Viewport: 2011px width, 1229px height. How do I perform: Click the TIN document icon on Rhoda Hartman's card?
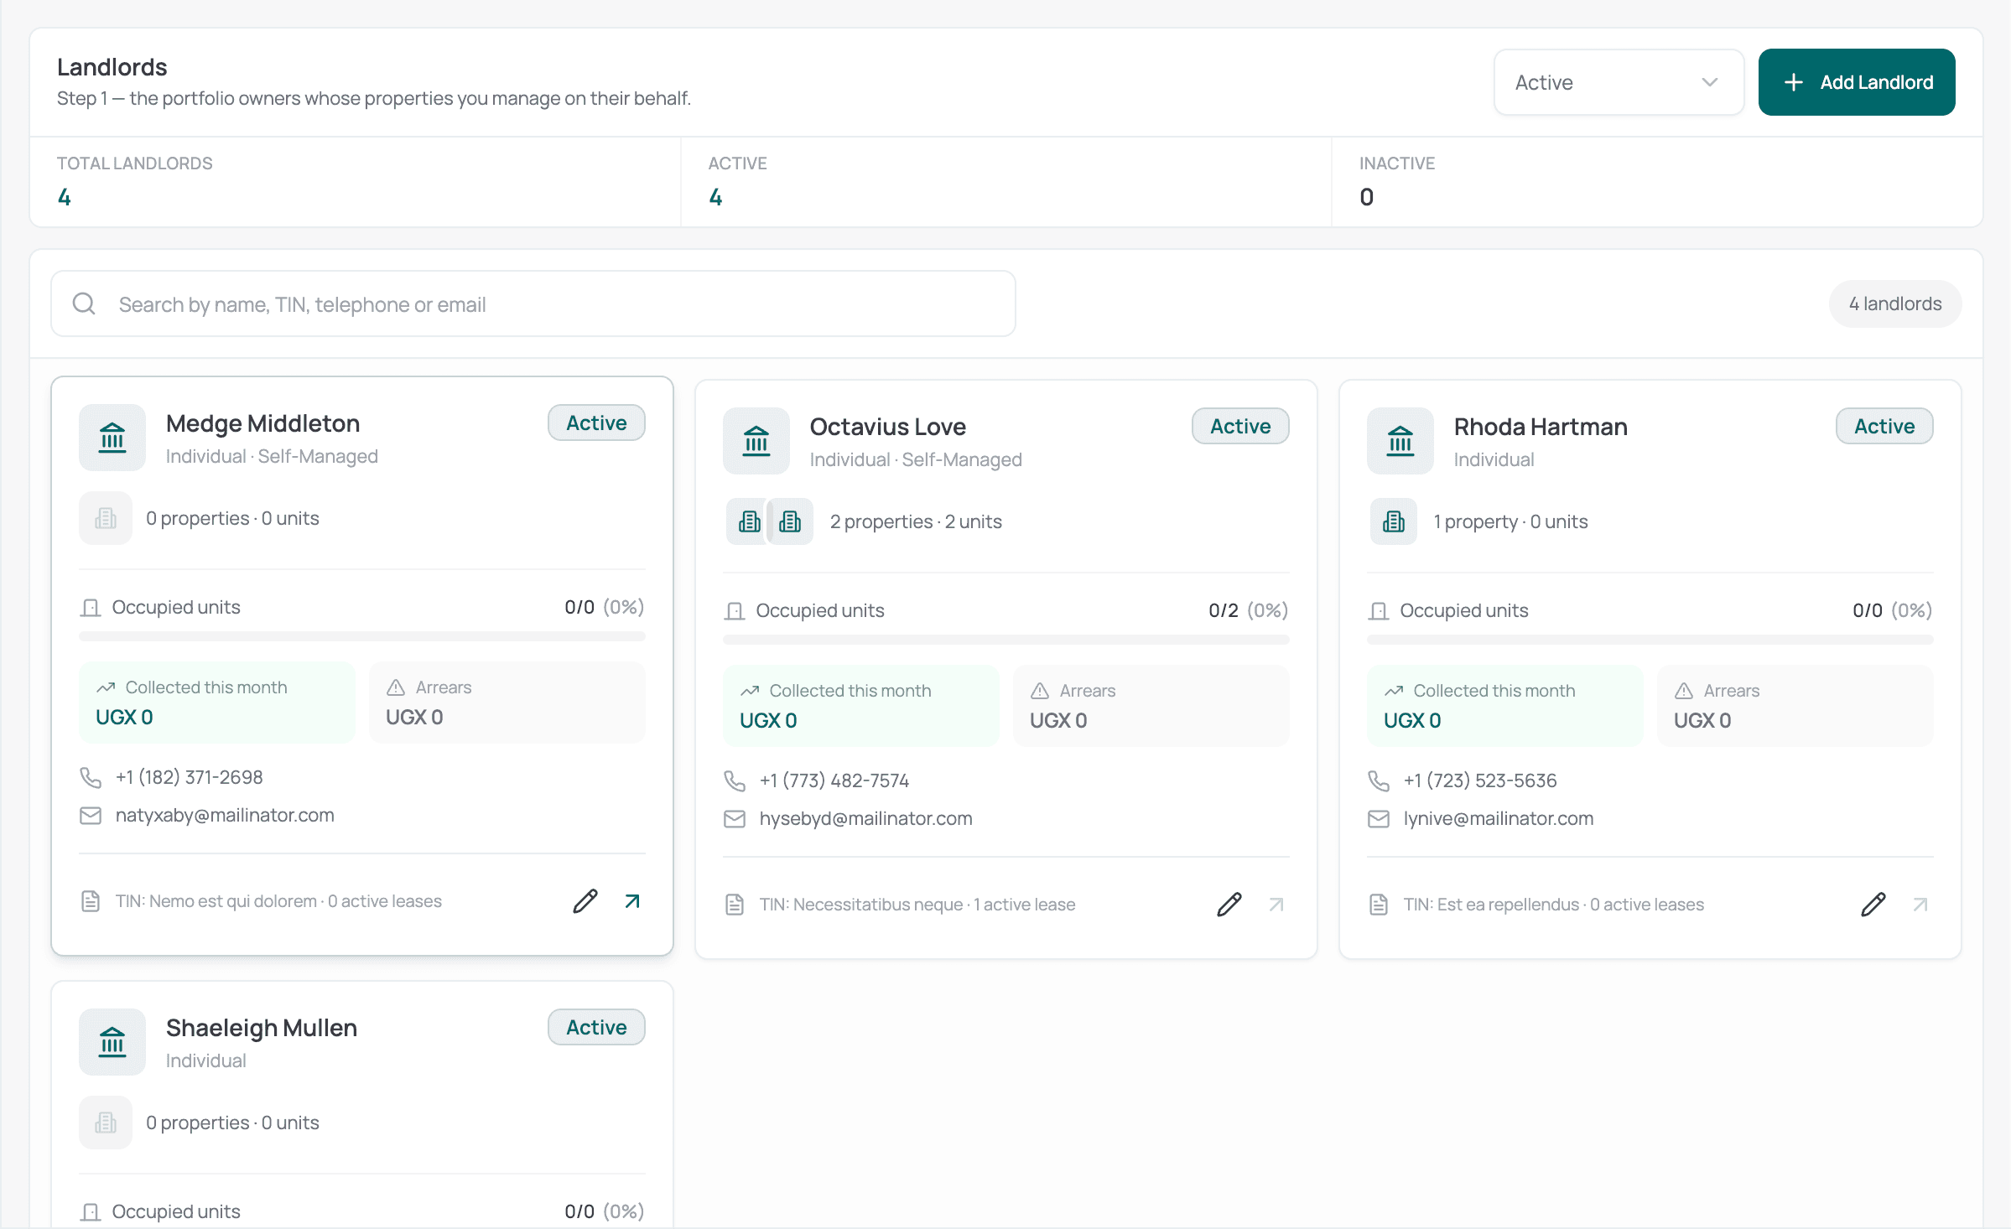tap(1379, 905)
